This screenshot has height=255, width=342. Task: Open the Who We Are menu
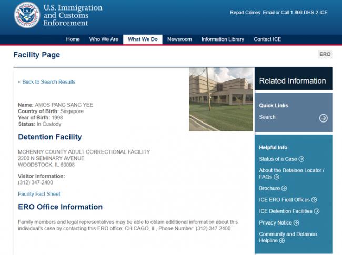104,39
